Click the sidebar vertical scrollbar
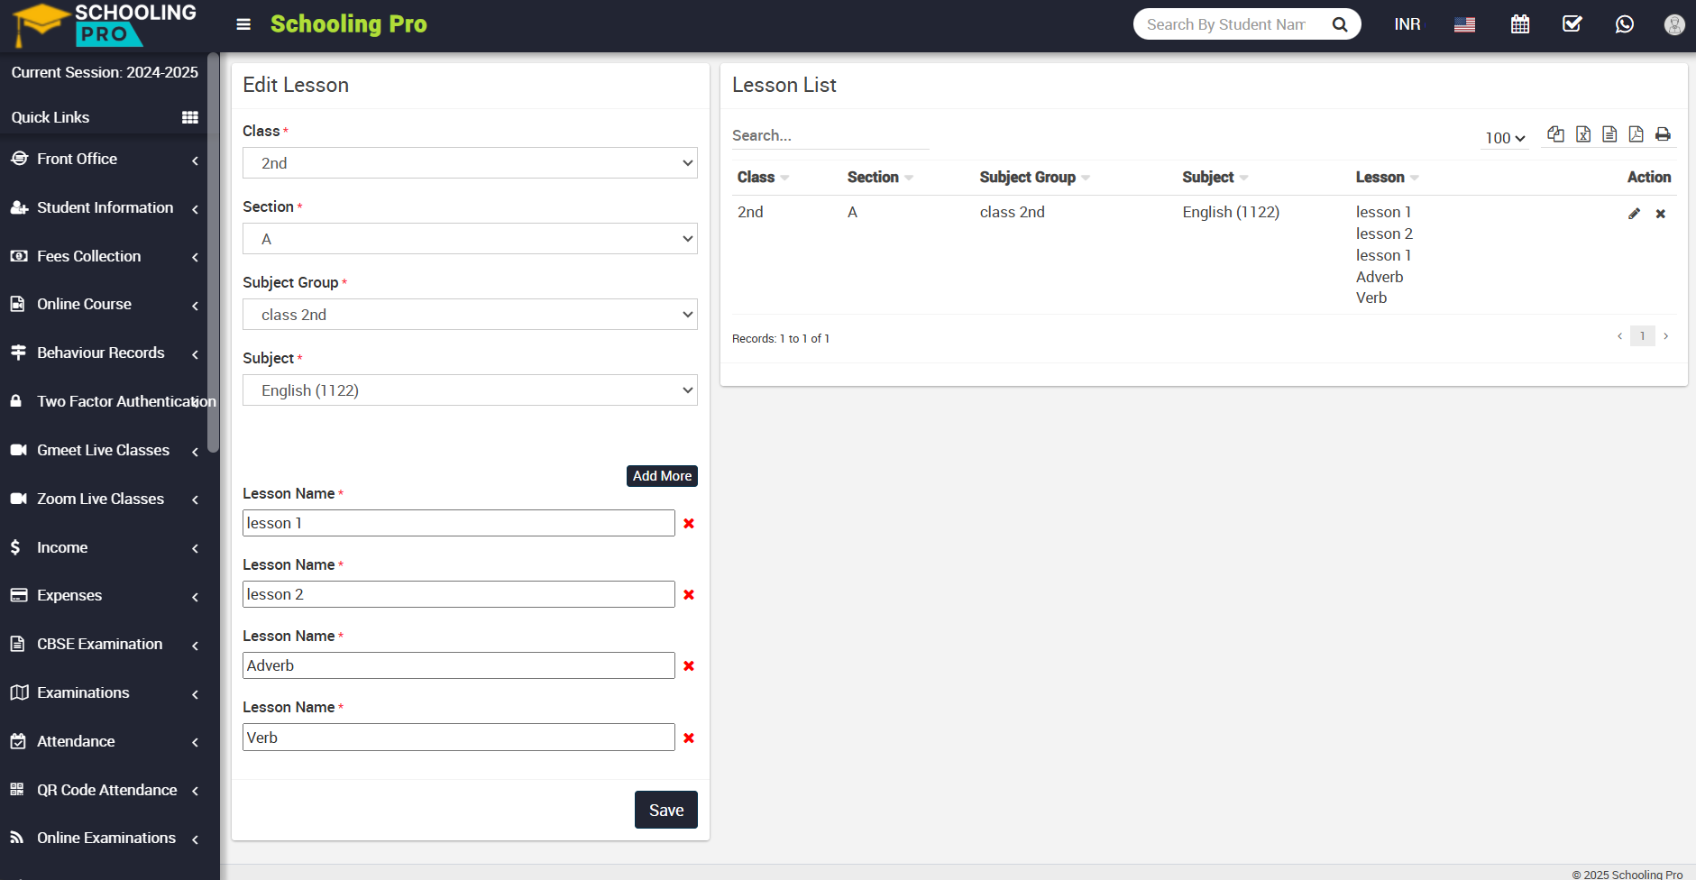 pos(214,252)
